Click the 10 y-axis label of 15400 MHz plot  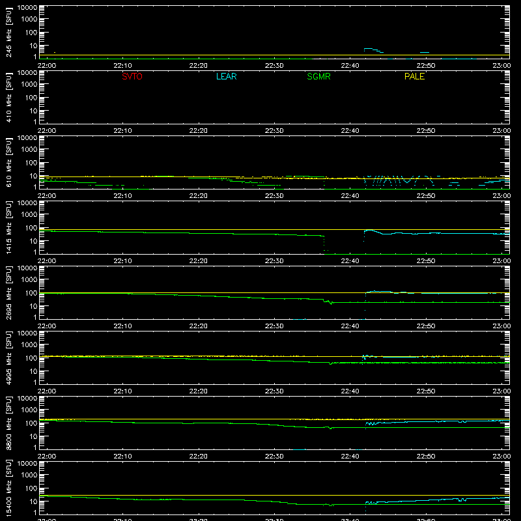[x=33, y=501]
